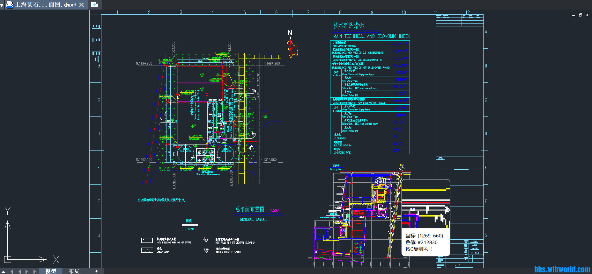Jump to the first layout tab arrow

(11, 271)
